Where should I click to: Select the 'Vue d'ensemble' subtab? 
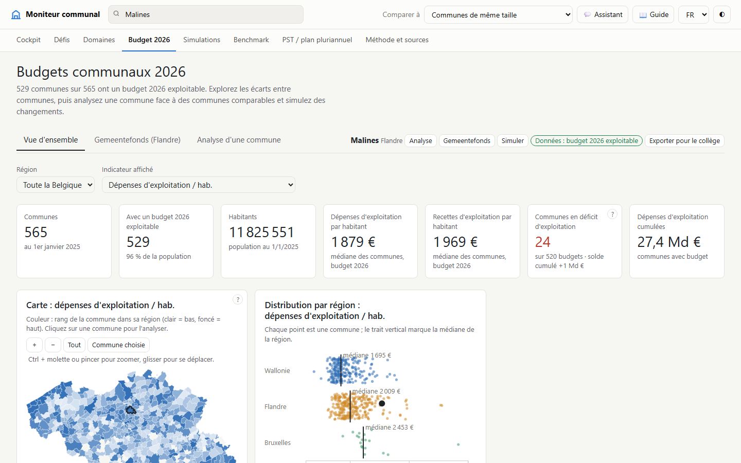pos(51,140)
